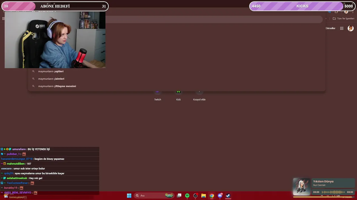
Task: Open OBS Studio from the taskbar
Action: pos(196,196)
